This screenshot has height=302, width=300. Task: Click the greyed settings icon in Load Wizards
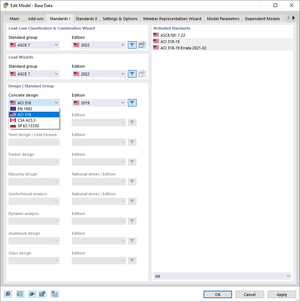point(142,74)
